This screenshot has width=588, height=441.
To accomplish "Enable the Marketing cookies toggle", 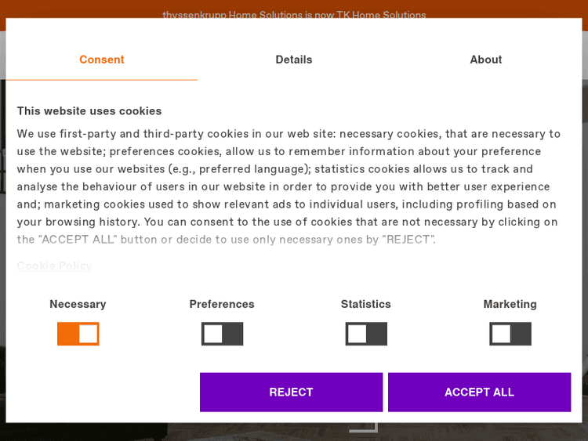I will [510, 334].
